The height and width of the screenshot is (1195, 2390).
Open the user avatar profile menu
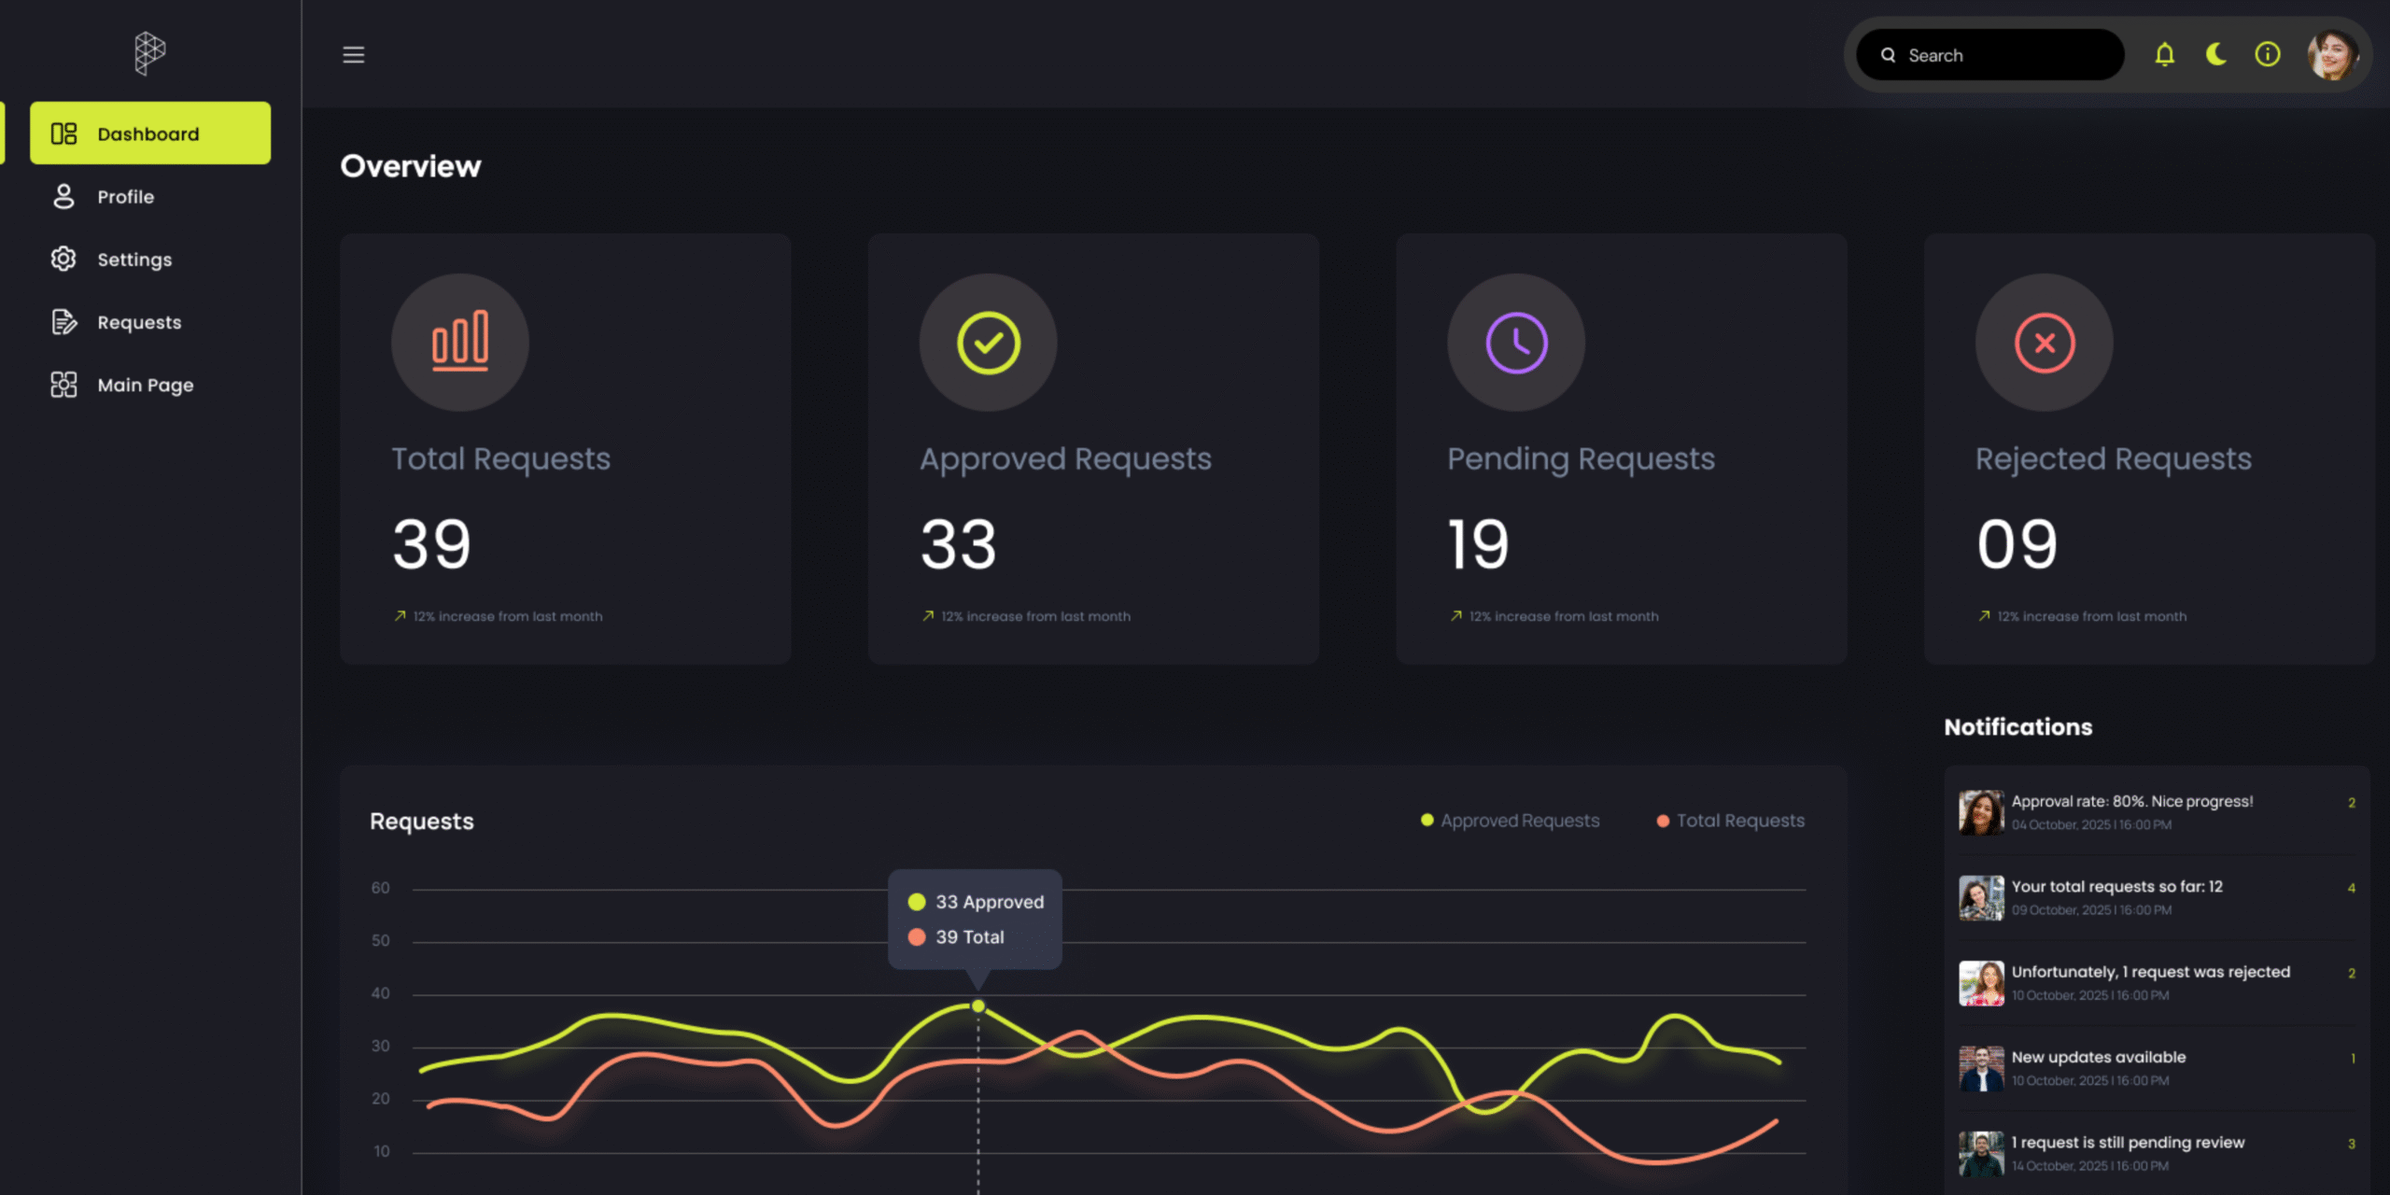[2331, 55]
